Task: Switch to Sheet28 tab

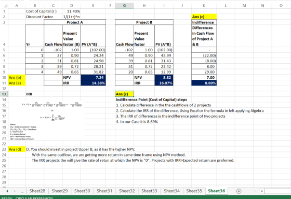Action: tap(37, 191)
